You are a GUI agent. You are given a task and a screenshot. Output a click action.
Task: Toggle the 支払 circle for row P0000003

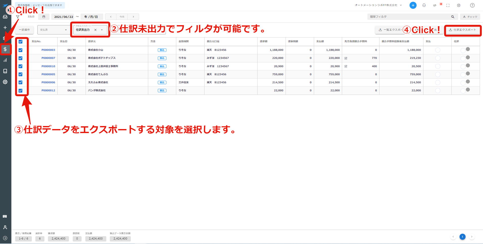coord(438,50)
